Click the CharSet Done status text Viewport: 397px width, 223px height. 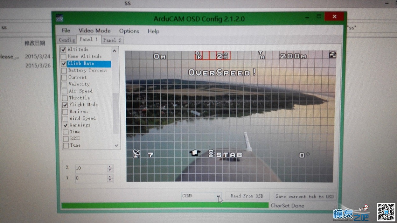click(x=287, y=206)
